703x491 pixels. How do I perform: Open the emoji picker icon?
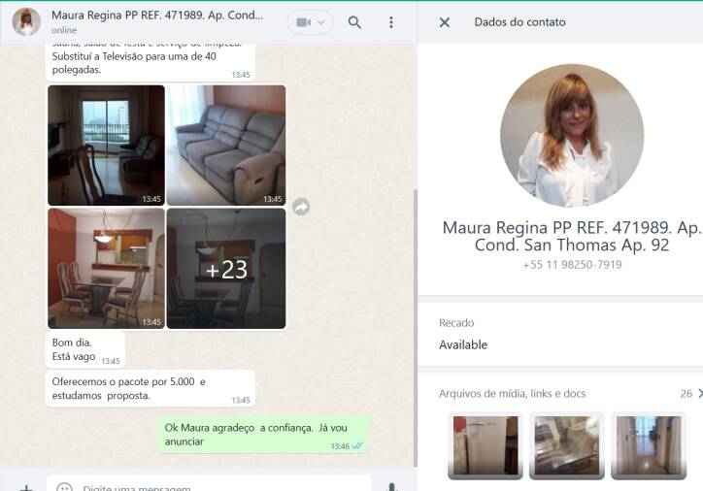click(64, 487)
